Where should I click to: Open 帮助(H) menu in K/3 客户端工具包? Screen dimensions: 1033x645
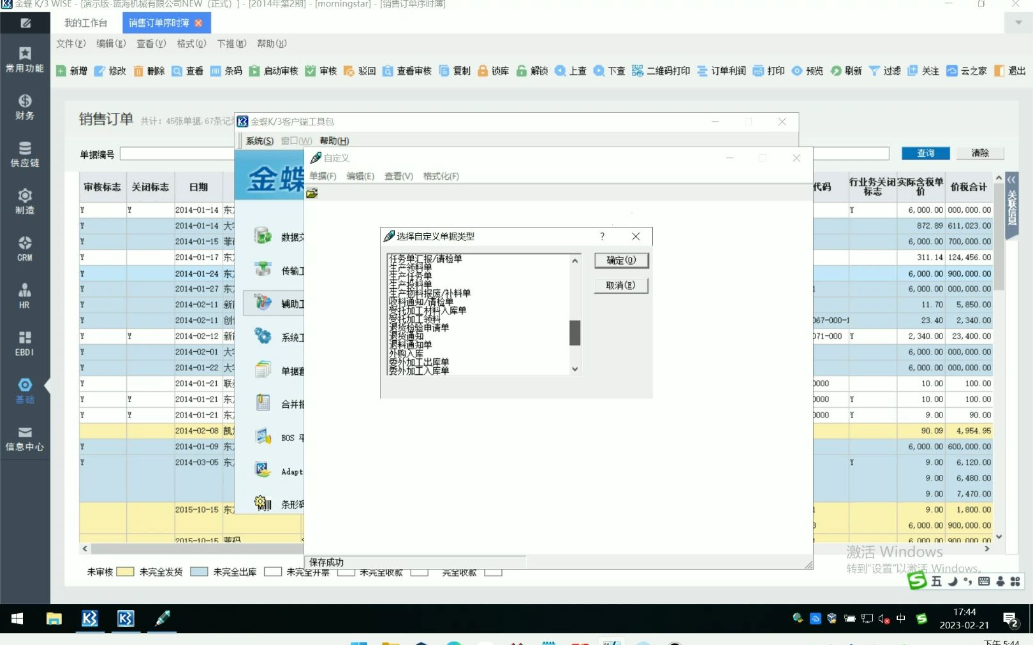(334, 141)
